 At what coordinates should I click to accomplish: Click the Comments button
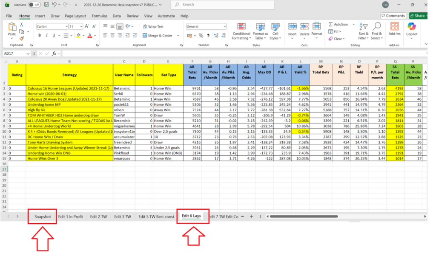[393, 16]
